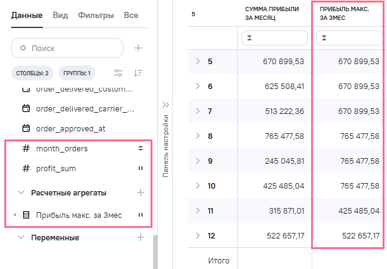
Task: Collapse the settings panel with double chevron
Action: (166, 105)
